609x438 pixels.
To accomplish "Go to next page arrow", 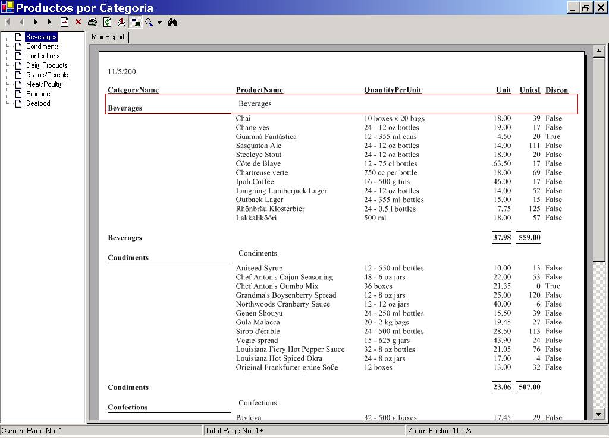I will pos(36,22).
